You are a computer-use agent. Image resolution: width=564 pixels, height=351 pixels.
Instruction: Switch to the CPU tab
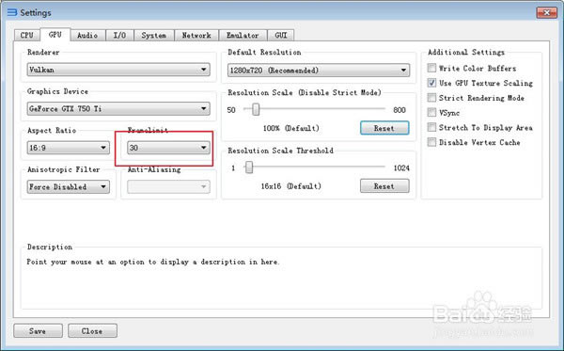click(27, 35)
